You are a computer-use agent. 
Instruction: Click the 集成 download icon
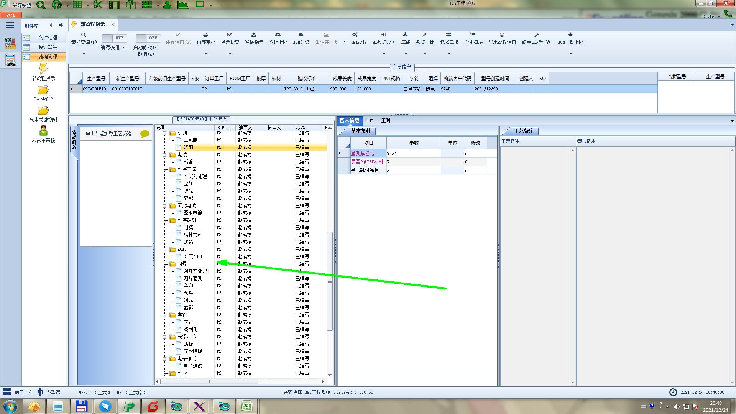pyautogui.click(x=405, y=35)
